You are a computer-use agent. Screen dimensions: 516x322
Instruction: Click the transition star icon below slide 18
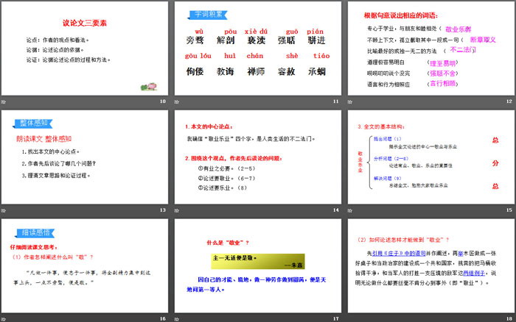click(x=350, y=318)
